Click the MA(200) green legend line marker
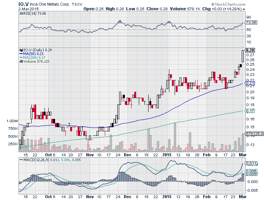The image size is (264, 200). click(x=21, y=57)
